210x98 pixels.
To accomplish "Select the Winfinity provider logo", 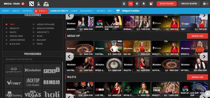I will [x=14, y=70].
